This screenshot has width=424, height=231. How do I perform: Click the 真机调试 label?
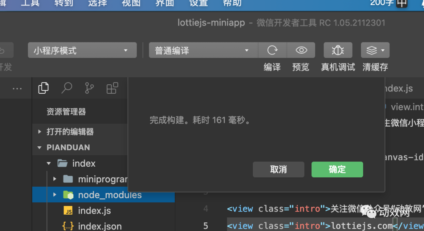(338, 67)
